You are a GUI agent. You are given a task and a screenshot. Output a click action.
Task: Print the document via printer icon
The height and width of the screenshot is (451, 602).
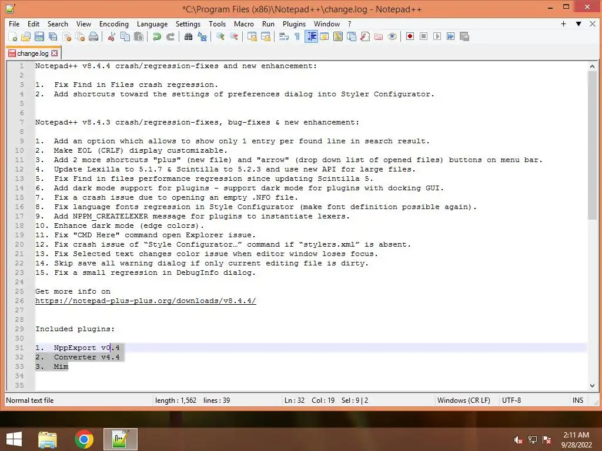coord(93,37)
